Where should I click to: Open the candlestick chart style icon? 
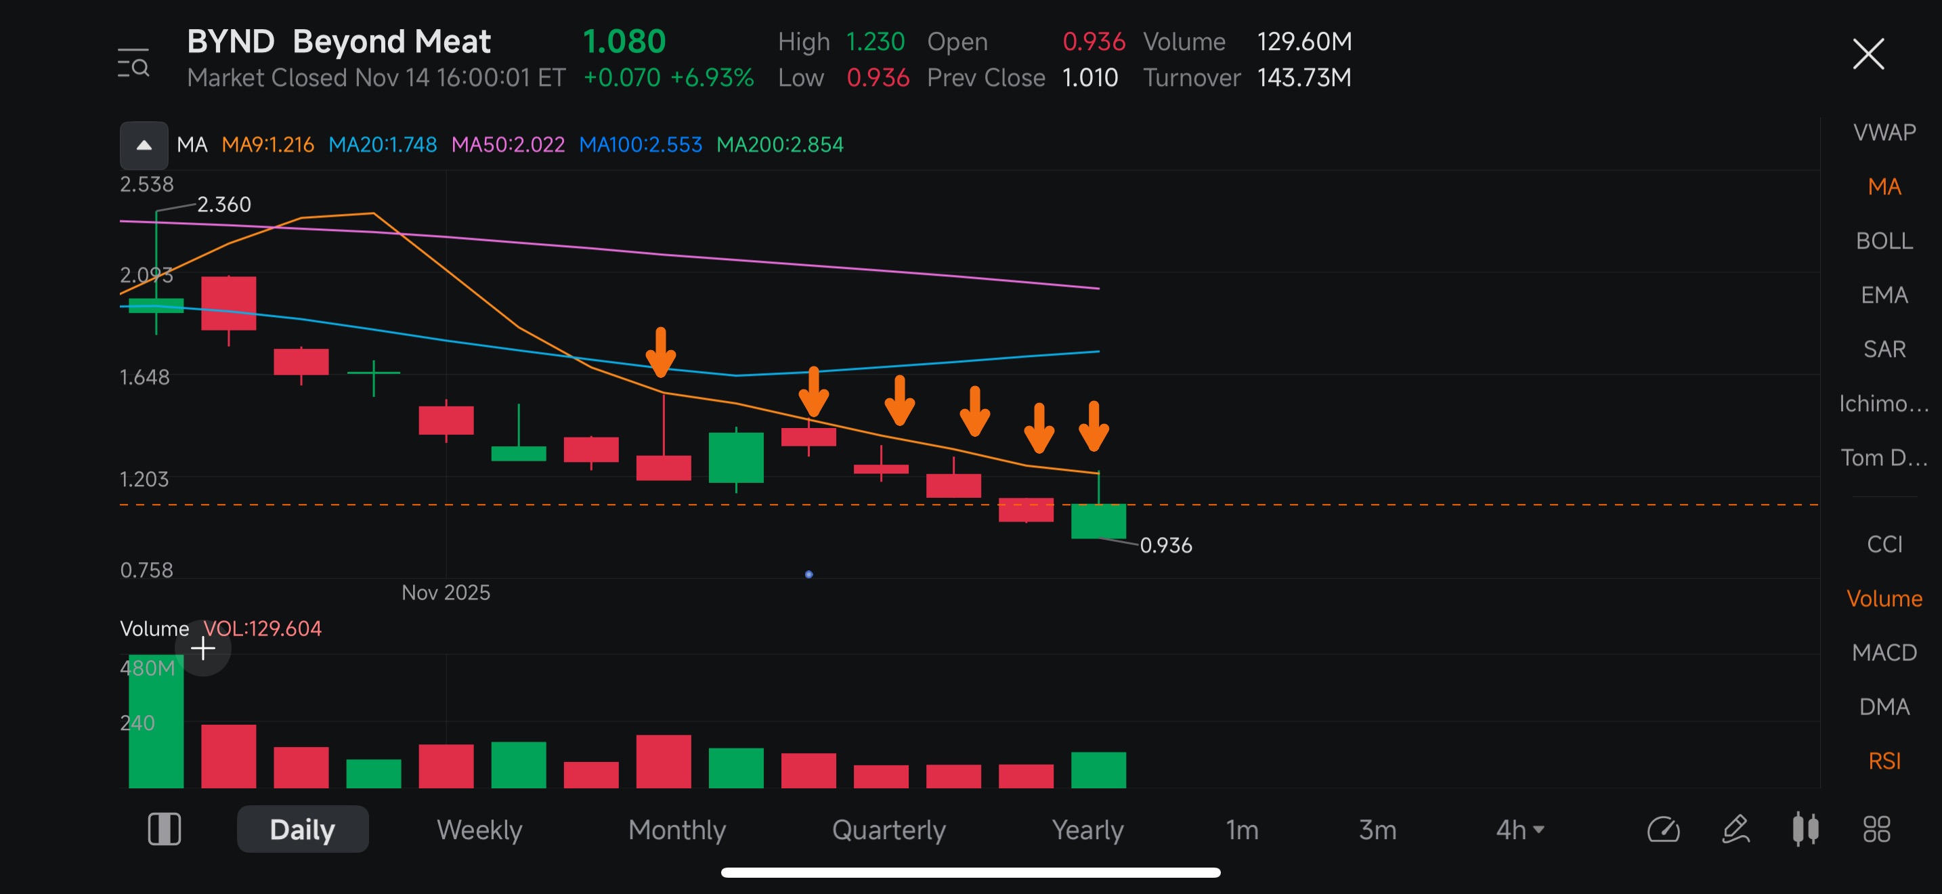[1805, 829]
